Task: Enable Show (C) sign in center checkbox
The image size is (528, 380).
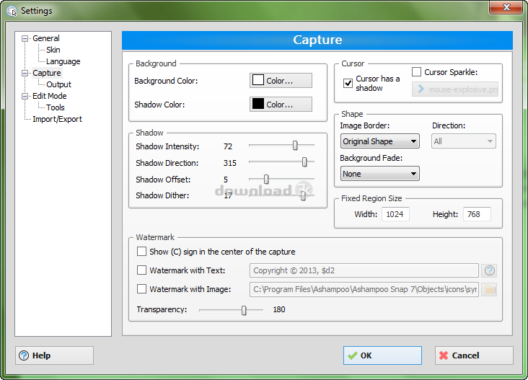Action: [x=141, y=252]
